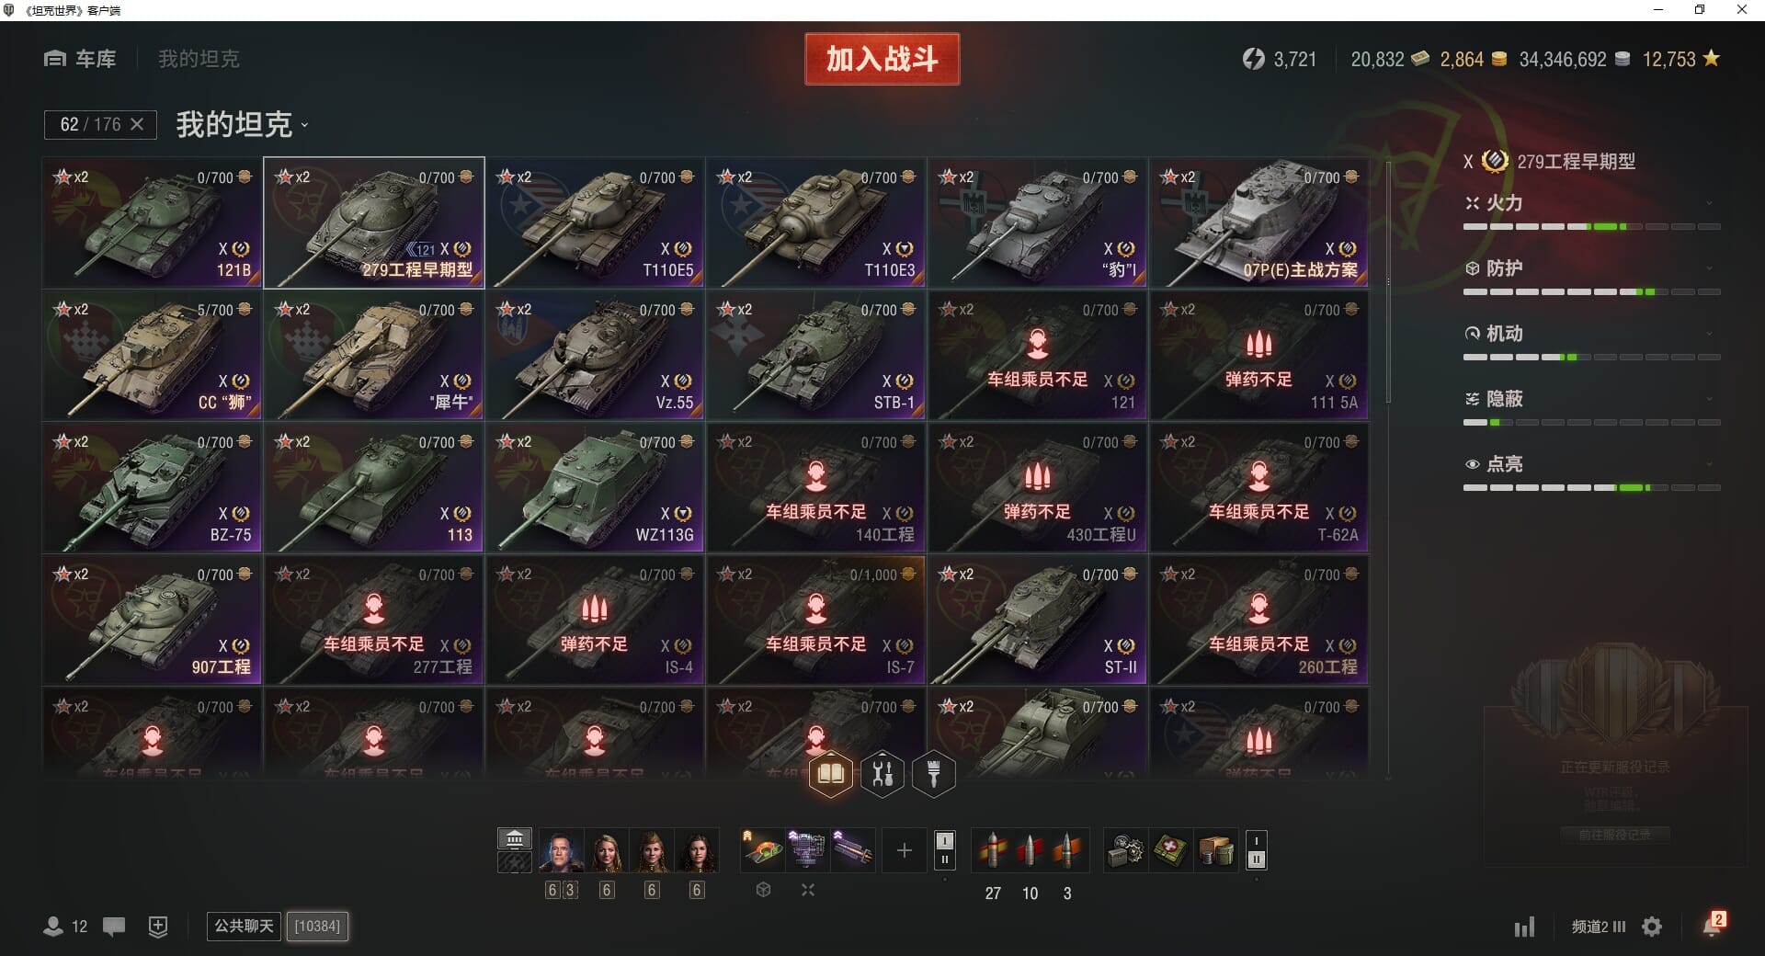Open the paintbrush exterior customization icon
Viewport: 1765px width, 956px height.
(934, 774)
